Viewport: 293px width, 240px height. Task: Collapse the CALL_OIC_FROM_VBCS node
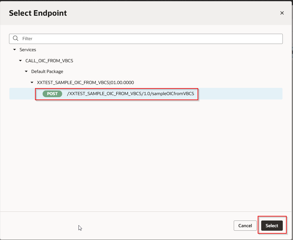20,61
